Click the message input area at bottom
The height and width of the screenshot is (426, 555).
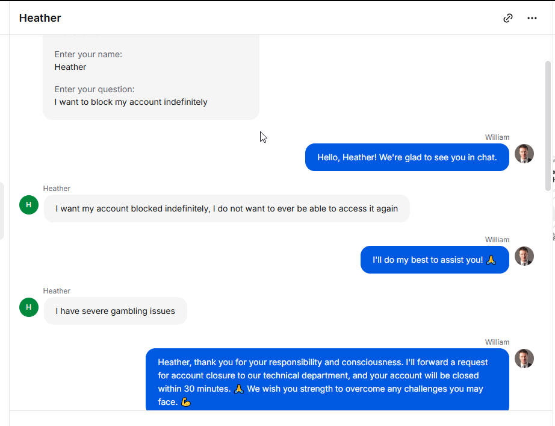(281, 419)
